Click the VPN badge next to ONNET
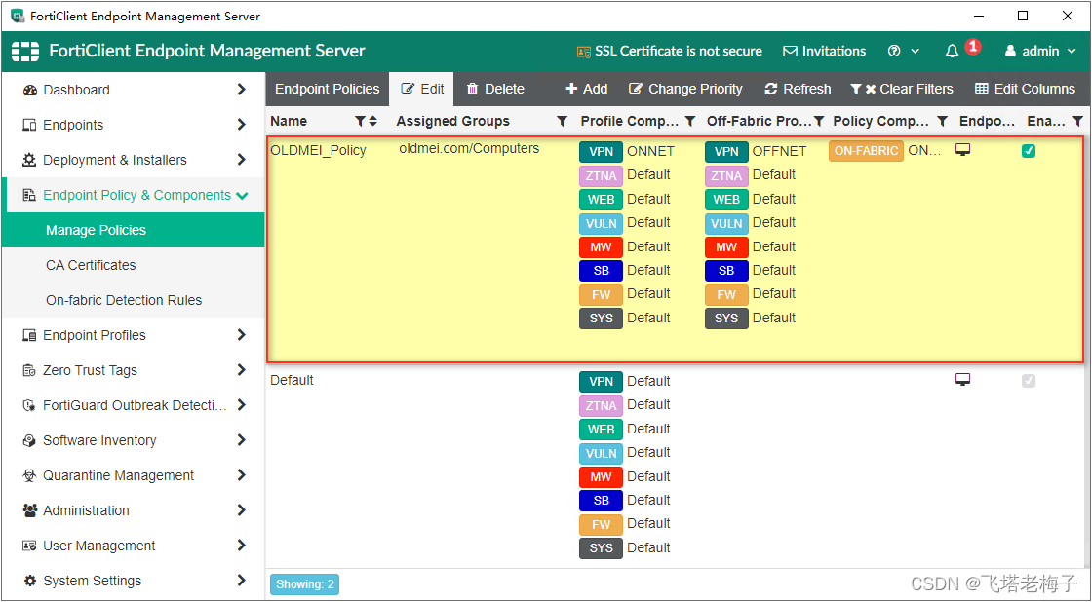This screenshot has height=602, width=1092. (601, 152)
